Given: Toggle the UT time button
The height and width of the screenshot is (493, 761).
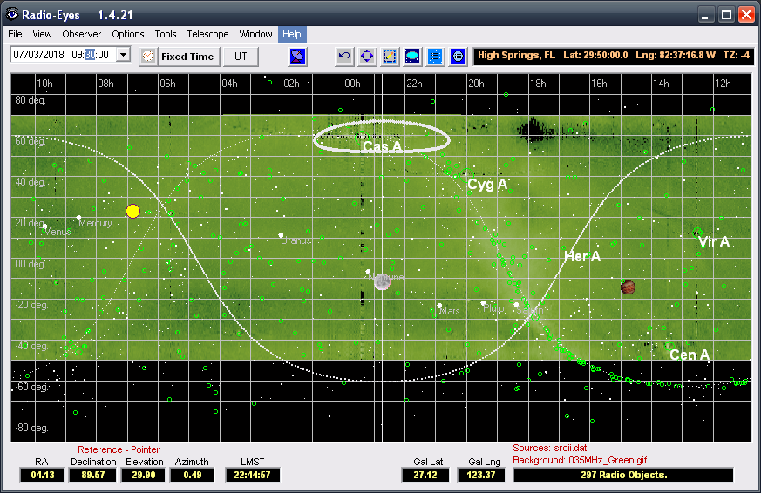Looking at the screenshot, I should point(241,56).
